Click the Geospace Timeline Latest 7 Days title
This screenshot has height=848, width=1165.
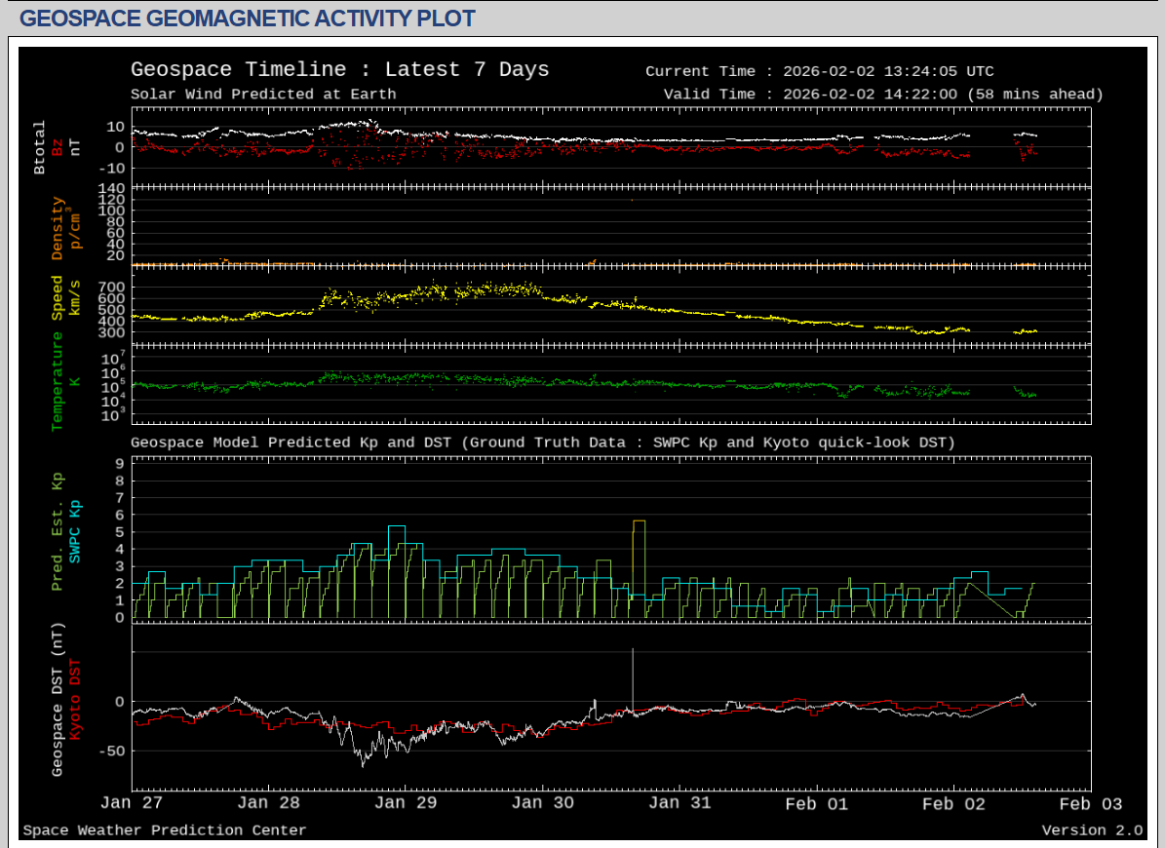tap(339, 70)
